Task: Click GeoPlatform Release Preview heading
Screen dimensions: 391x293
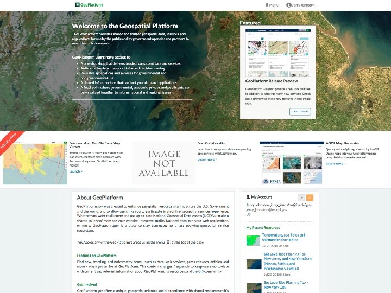Action: (x=272, y=81)
